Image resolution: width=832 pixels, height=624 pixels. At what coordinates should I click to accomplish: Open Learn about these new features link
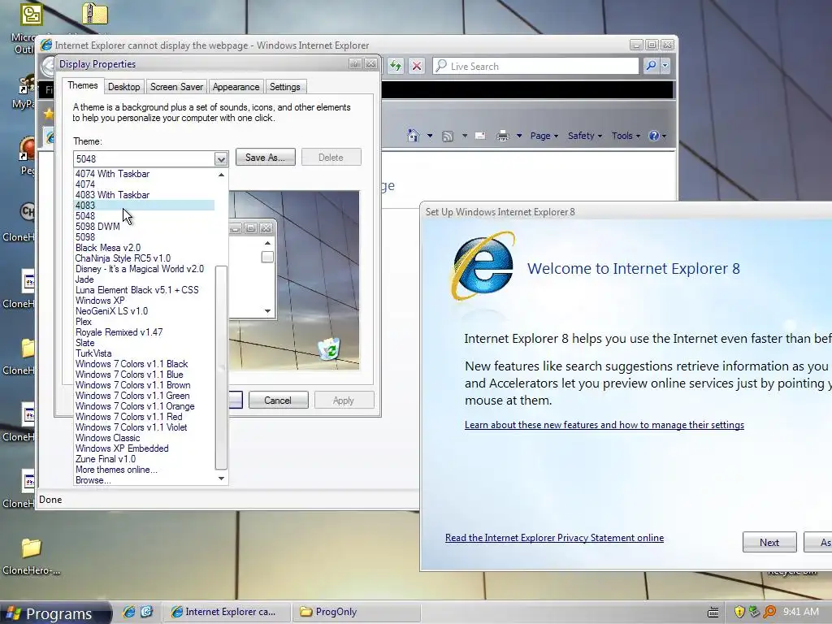[604, 425]
